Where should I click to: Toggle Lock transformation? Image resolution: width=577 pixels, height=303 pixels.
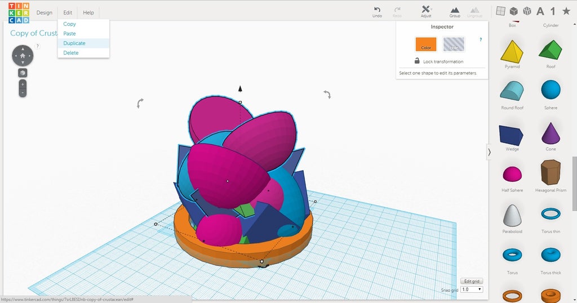tap(438, 61)
